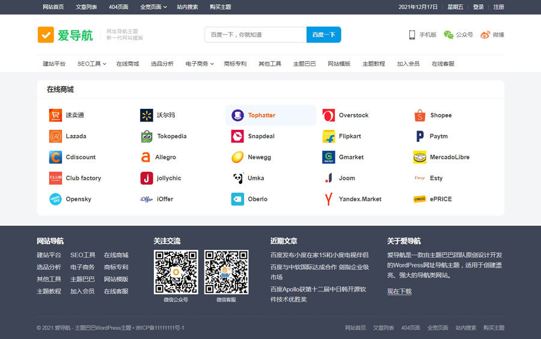The height and width of the screenshot is (339, 541).
Task: Expand the SEO工具 dropdown menu
Action: 91,64
